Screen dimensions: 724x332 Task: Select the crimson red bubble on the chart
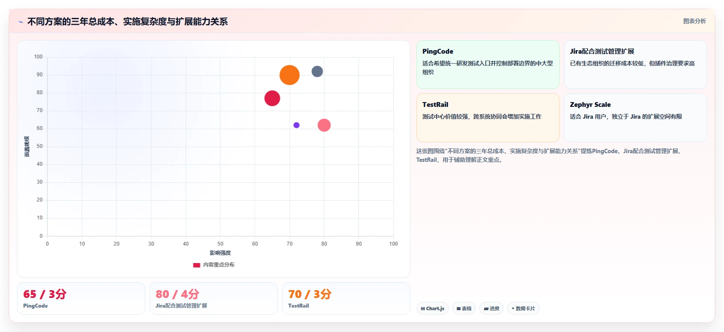(x=272, y=98)
